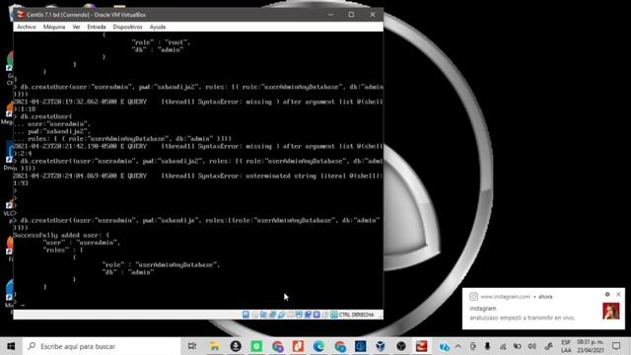Open the Máquina menu
631x355 pixels.
point(54,27)
